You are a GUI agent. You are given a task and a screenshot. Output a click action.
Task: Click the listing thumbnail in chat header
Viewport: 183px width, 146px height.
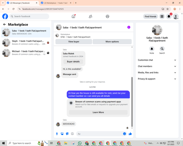tap(59, 27)
